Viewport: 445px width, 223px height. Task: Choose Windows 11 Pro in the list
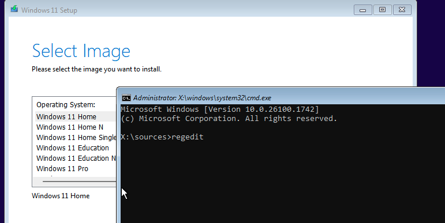[76, 169]
